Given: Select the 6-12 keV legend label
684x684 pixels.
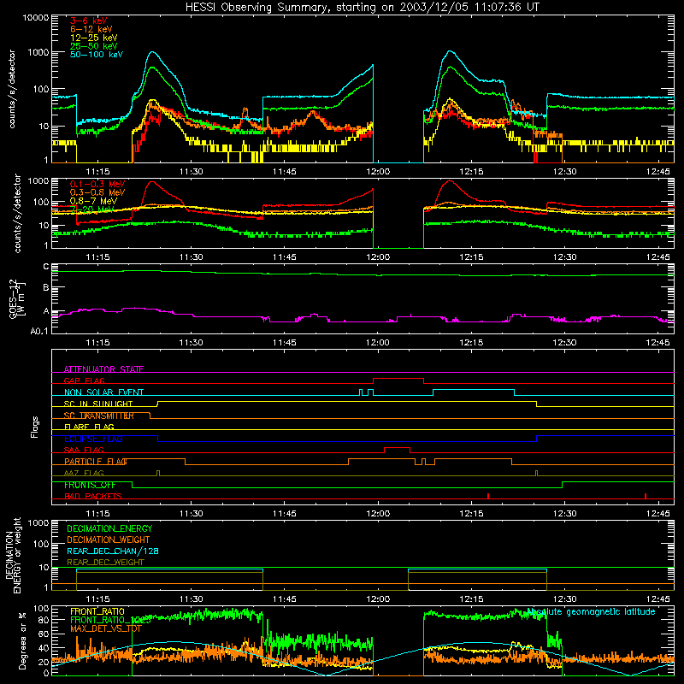Looking at the screenshot, I should point(91,29).
